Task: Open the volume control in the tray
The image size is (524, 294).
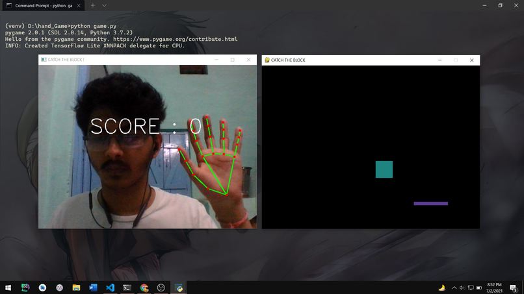Action: tap(462, 288)
